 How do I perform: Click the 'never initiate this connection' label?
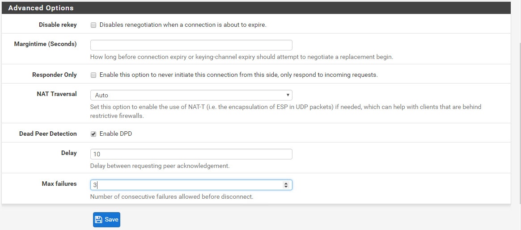click(x=238, y=75)
